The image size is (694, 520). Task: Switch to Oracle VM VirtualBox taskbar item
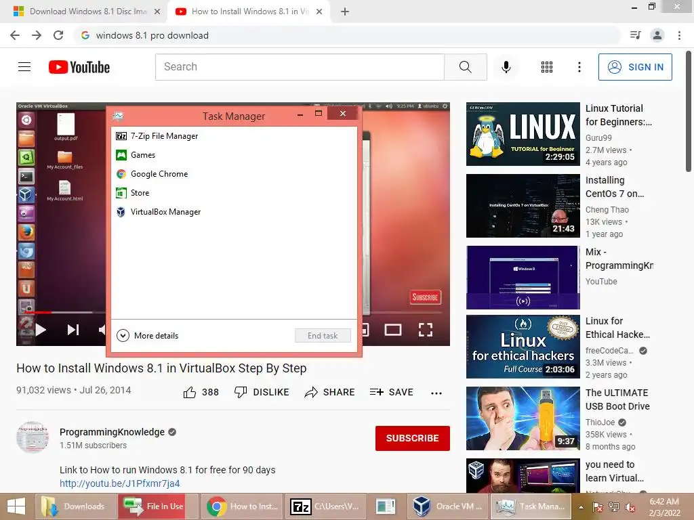click(x=448, y=506)
